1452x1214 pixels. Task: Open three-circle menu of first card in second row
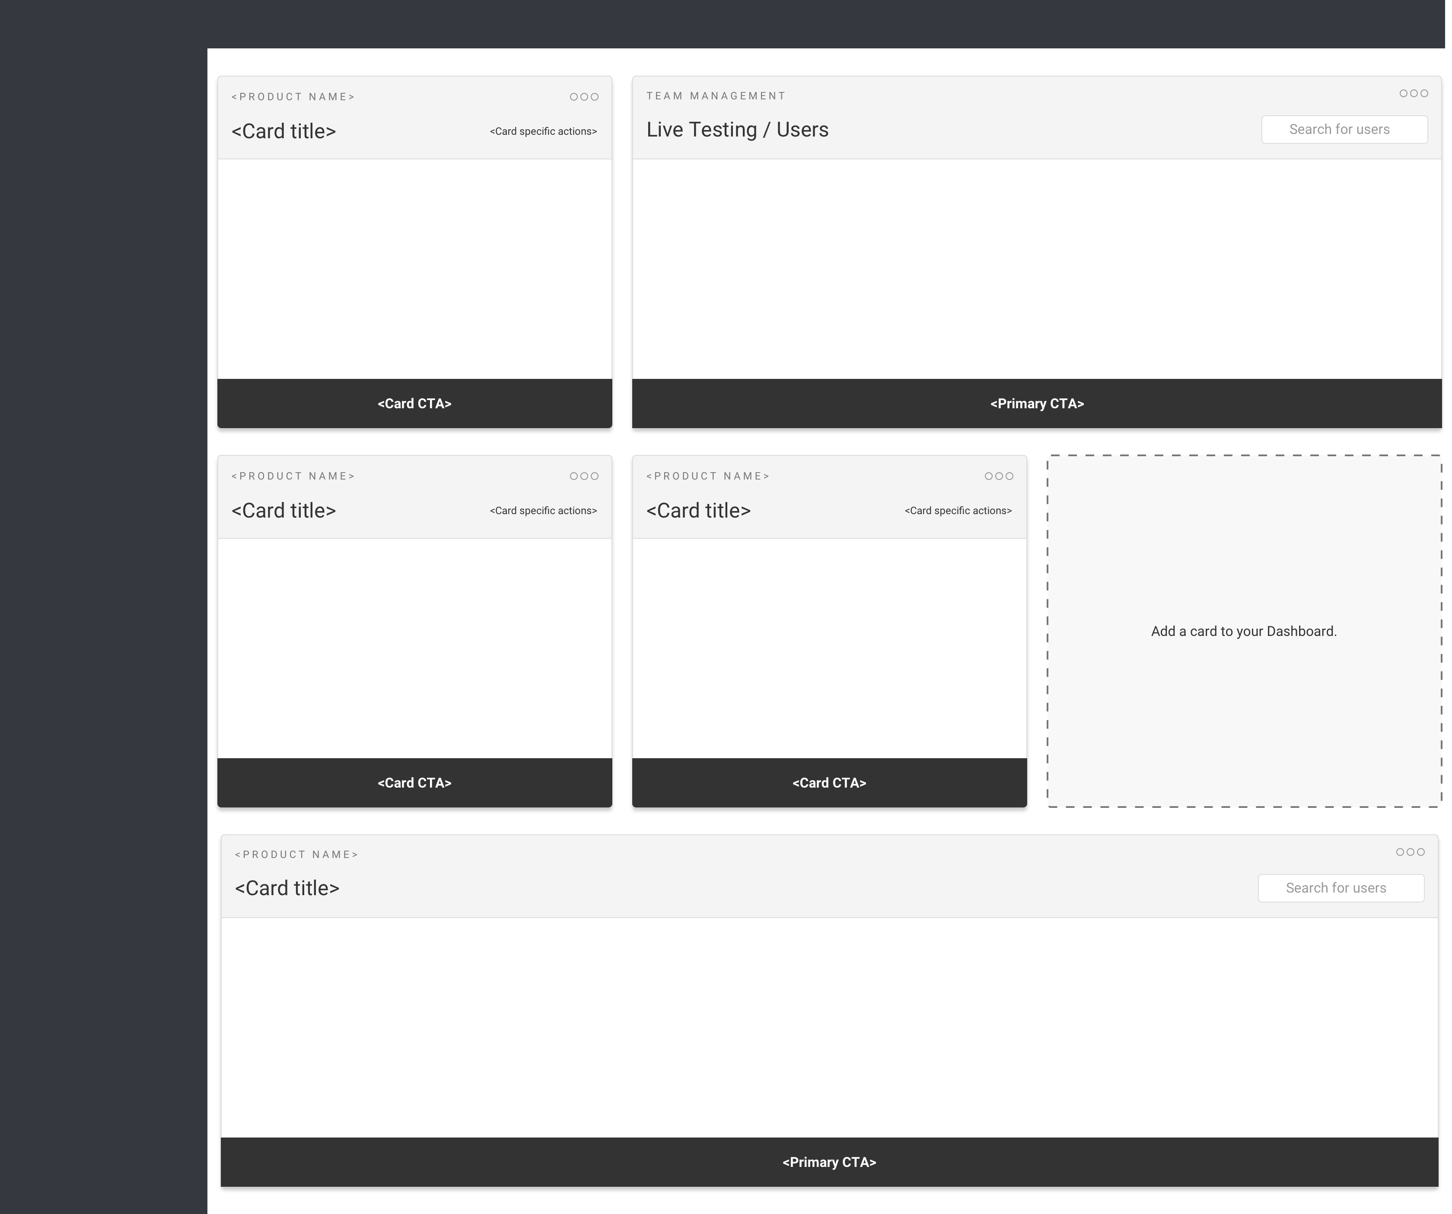pos(583,477)
